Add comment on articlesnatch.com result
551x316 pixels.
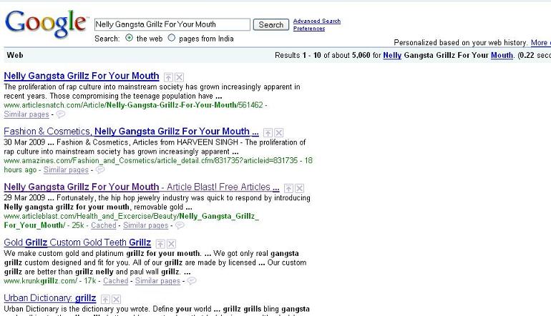[x=60, y=114]
